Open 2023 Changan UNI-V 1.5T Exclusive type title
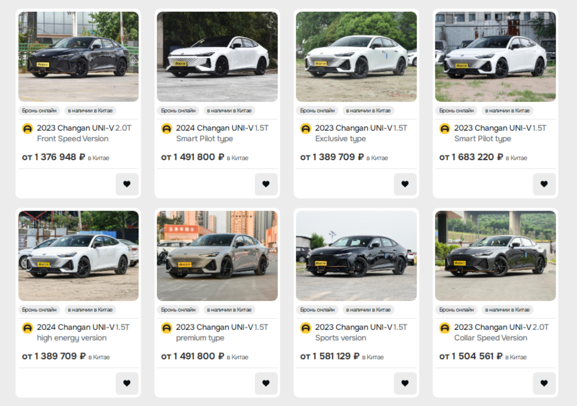 [x=361, y=133]
